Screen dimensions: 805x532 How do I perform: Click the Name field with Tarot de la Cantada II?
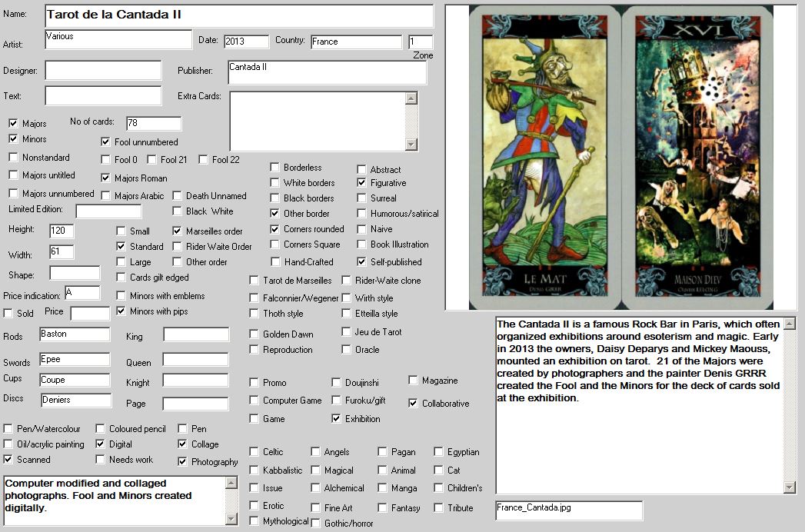pyautogui.click(x=239, y=15)
